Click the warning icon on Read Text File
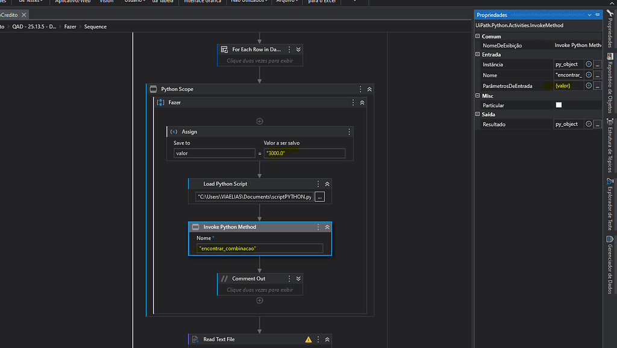This screenshot has width=617, height=348. point(308,340)
